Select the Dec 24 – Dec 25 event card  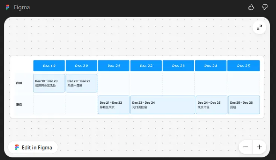211,105
